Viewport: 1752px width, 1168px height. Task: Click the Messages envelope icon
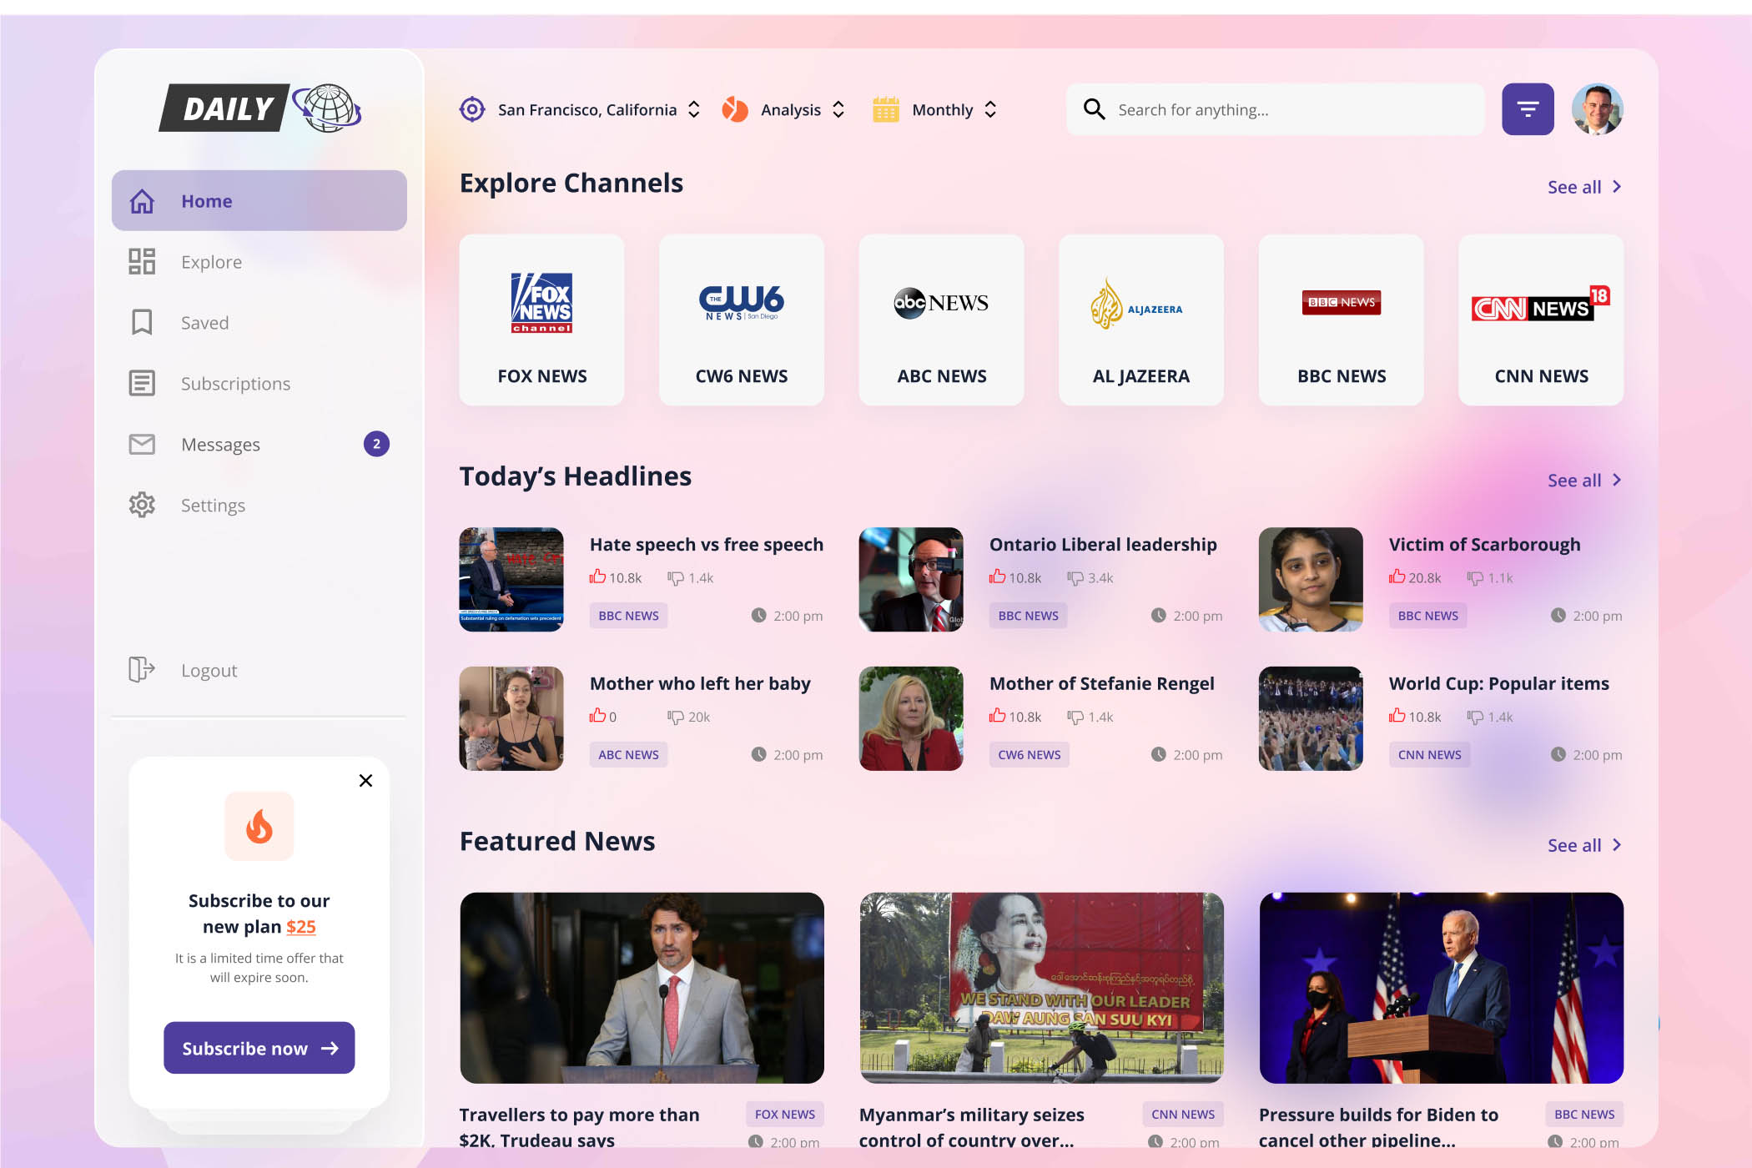tap(142, 444)
